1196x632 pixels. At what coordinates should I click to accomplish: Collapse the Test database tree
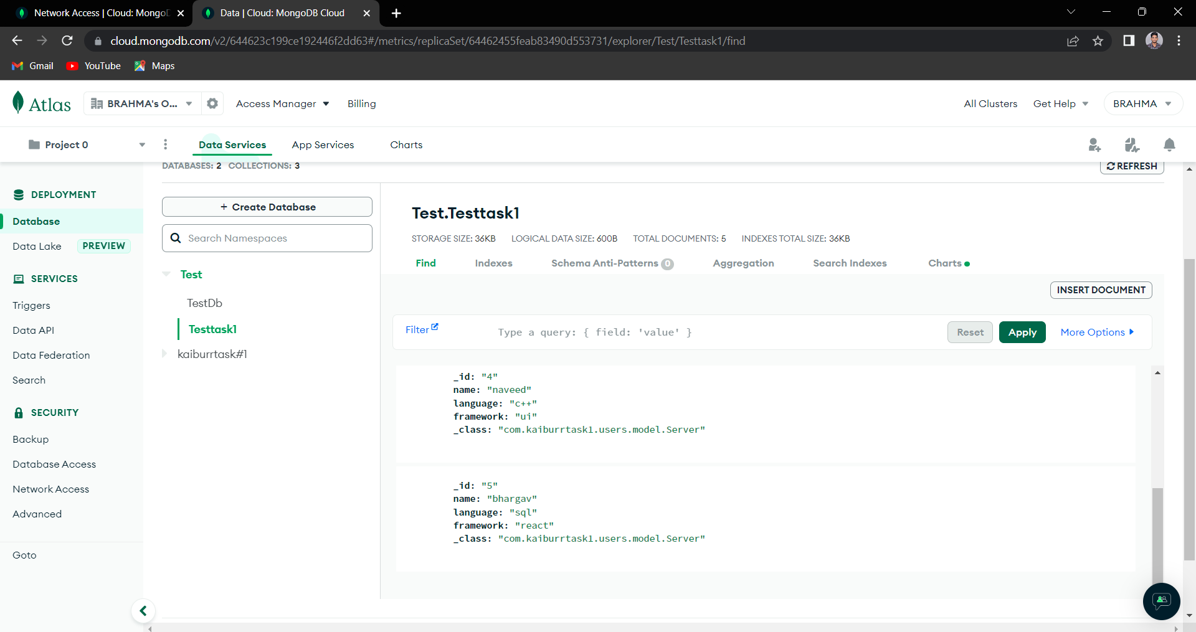[166, 274]
